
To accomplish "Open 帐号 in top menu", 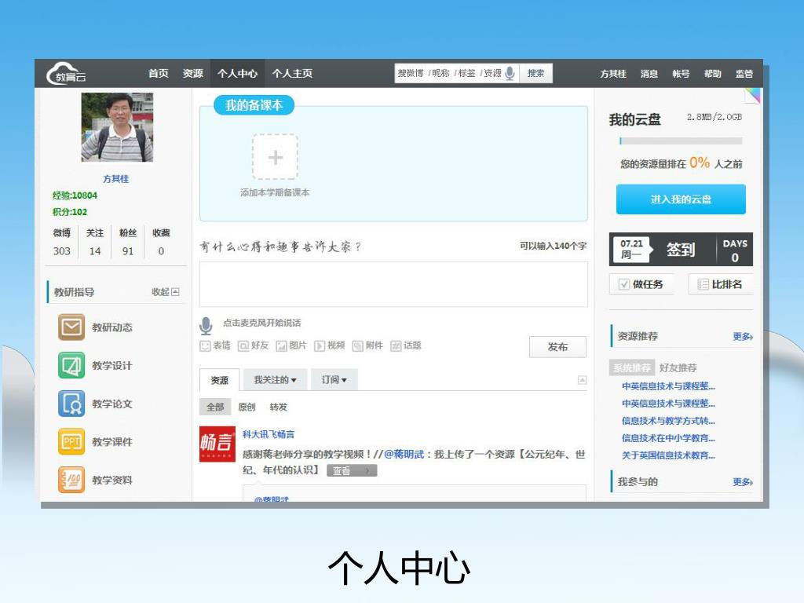I will click(681, 74).
